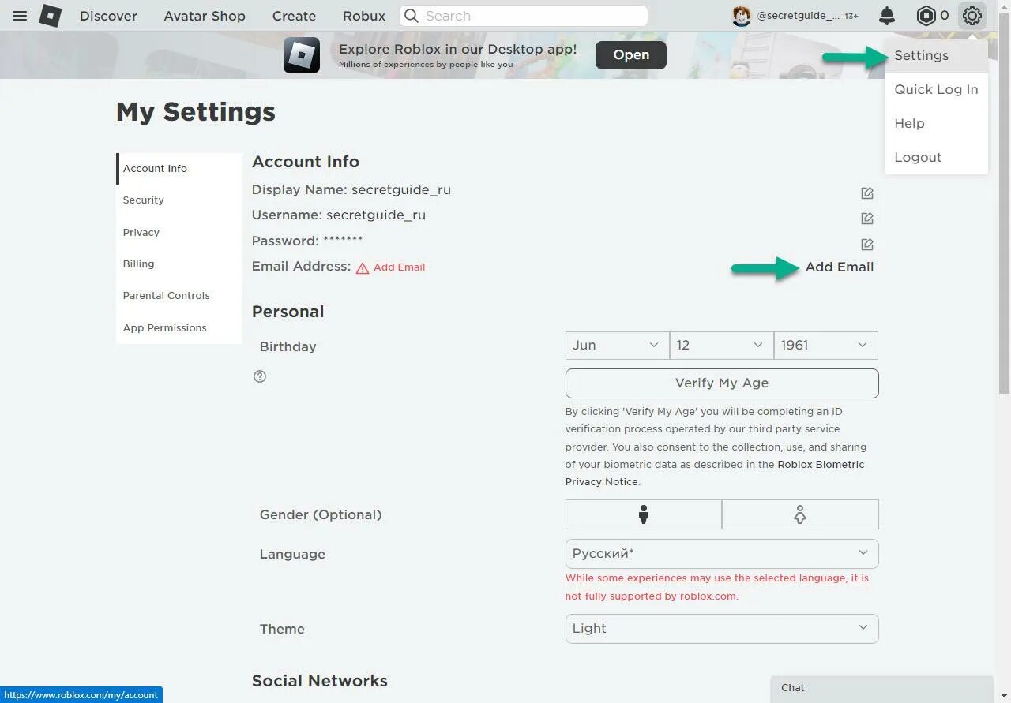The width and height of the screenshot is (1011, 703).
Task: Switch to the Account Info tab
Action: (179, 169)
